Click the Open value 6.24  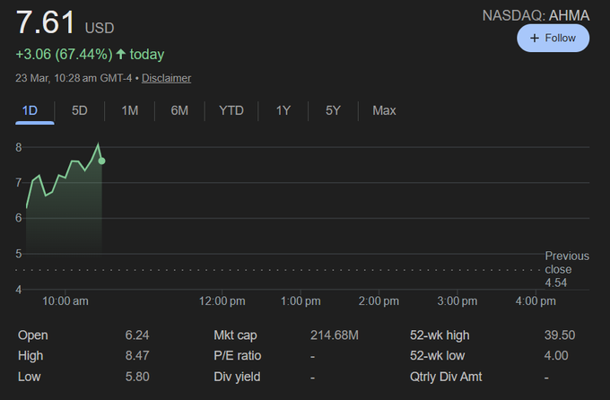137,335
